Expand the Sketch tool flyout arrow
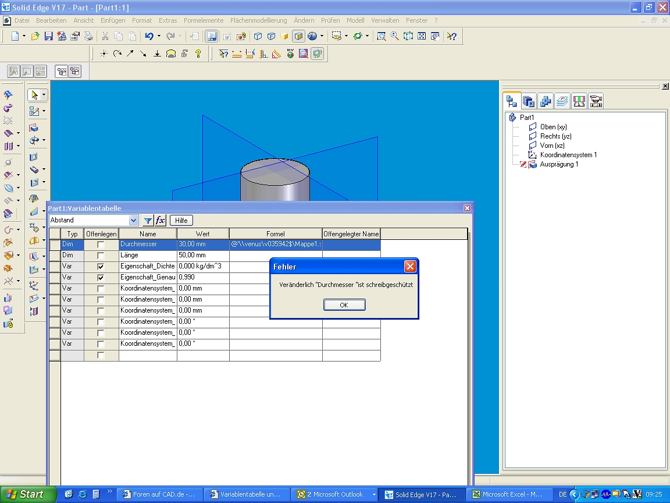Image resolution: width=670 pixels, height=503 pixels. coord(44,111)
